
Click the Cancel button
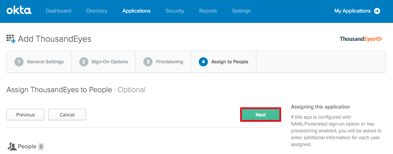pos(67,115)
